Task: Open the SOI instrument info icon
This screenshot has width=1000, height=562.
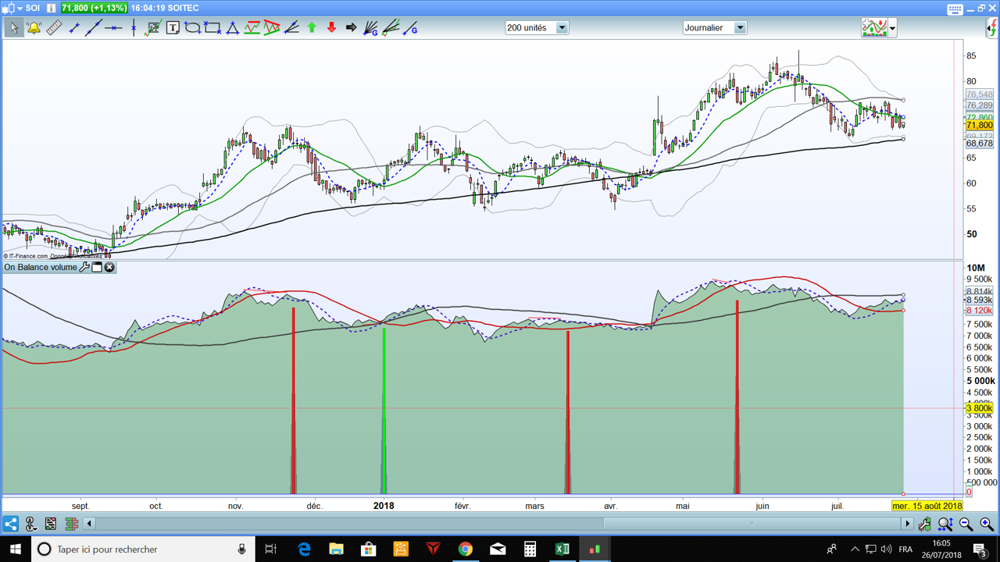Action: [52, 8]
